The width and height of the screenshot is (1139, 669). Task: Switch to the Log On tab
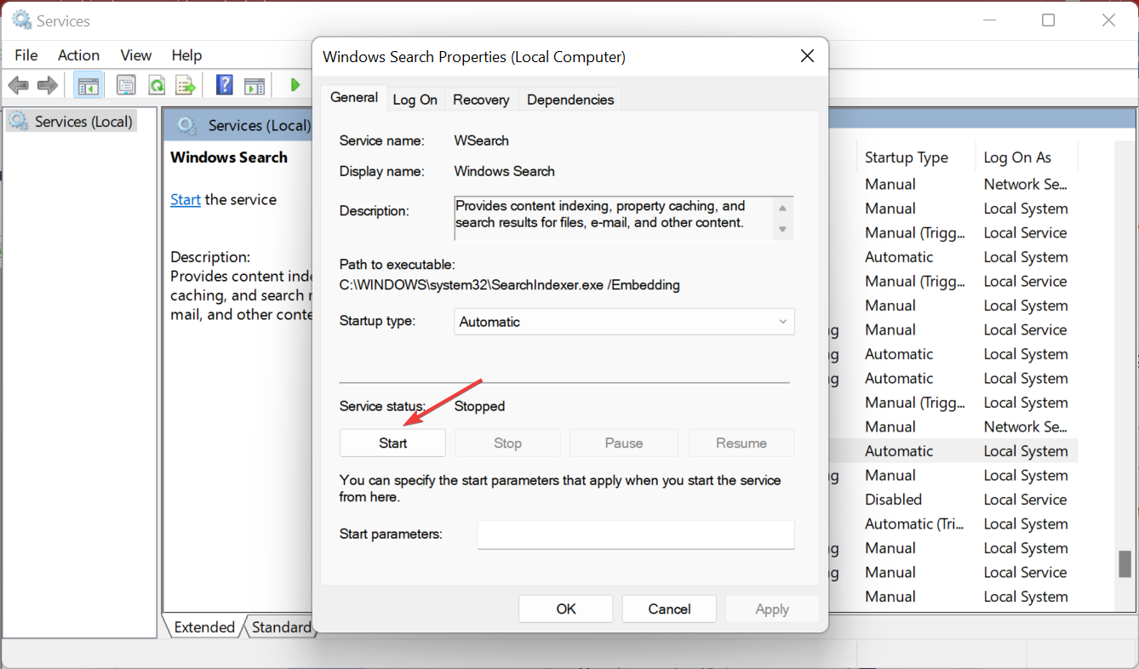pyautogui.click(x=415, y=100)
